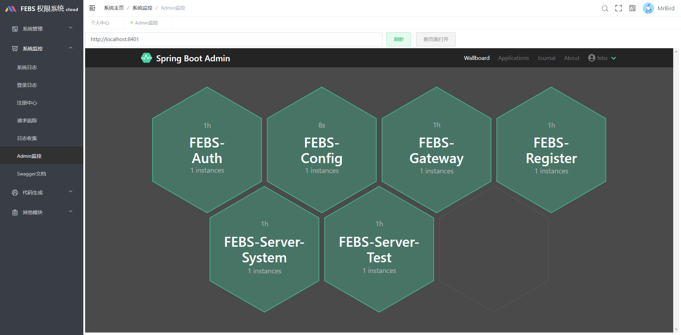Collapse the sidebar with the menu fold icon

pos(92,8)
